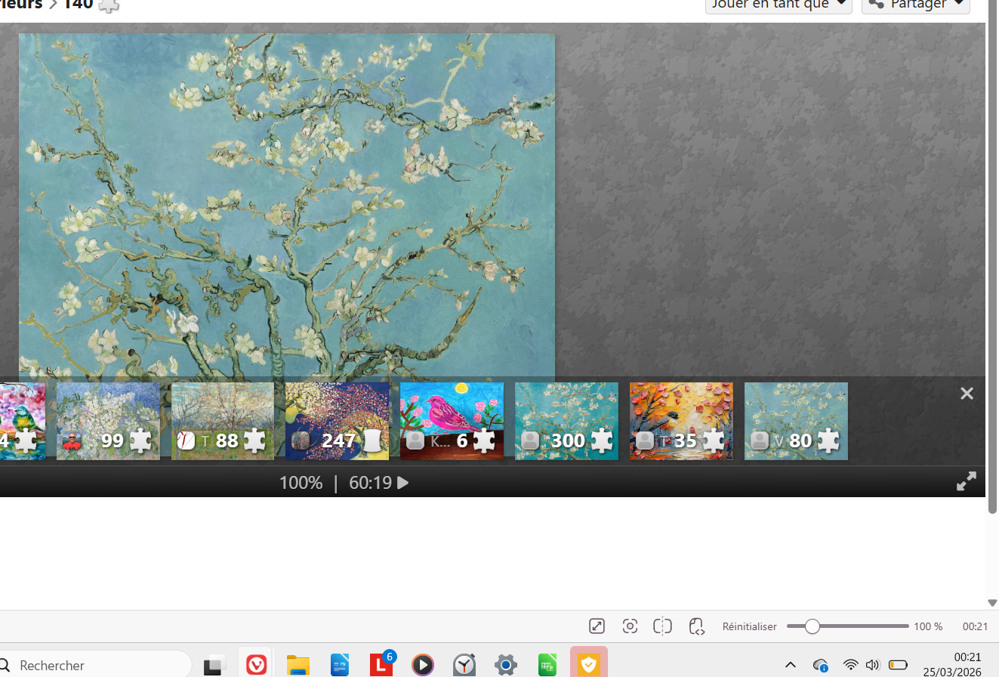This screenshot has height=677, width=999.
Task: Open the 6-piece pink bird puzzle
Action: 452,421
